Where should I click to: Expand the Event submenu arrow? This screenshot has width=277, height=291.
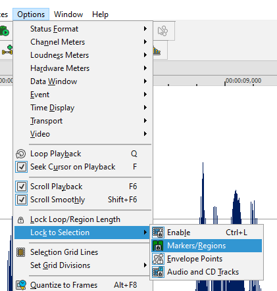click(145, 95)
